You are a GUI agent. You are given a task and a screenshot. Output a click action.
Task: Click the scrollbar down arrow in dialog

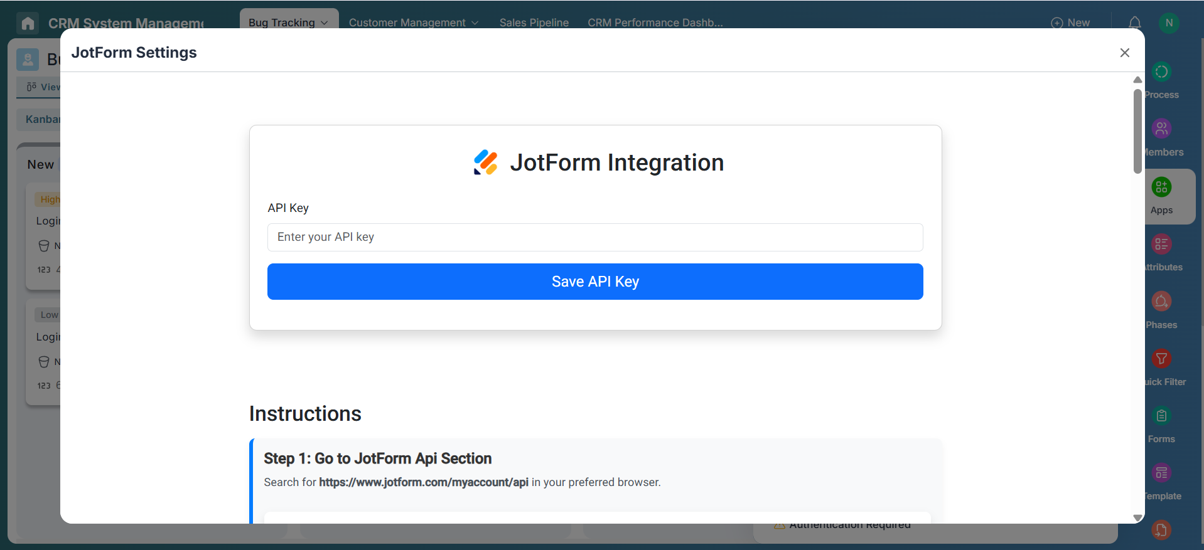(1137, 518)
